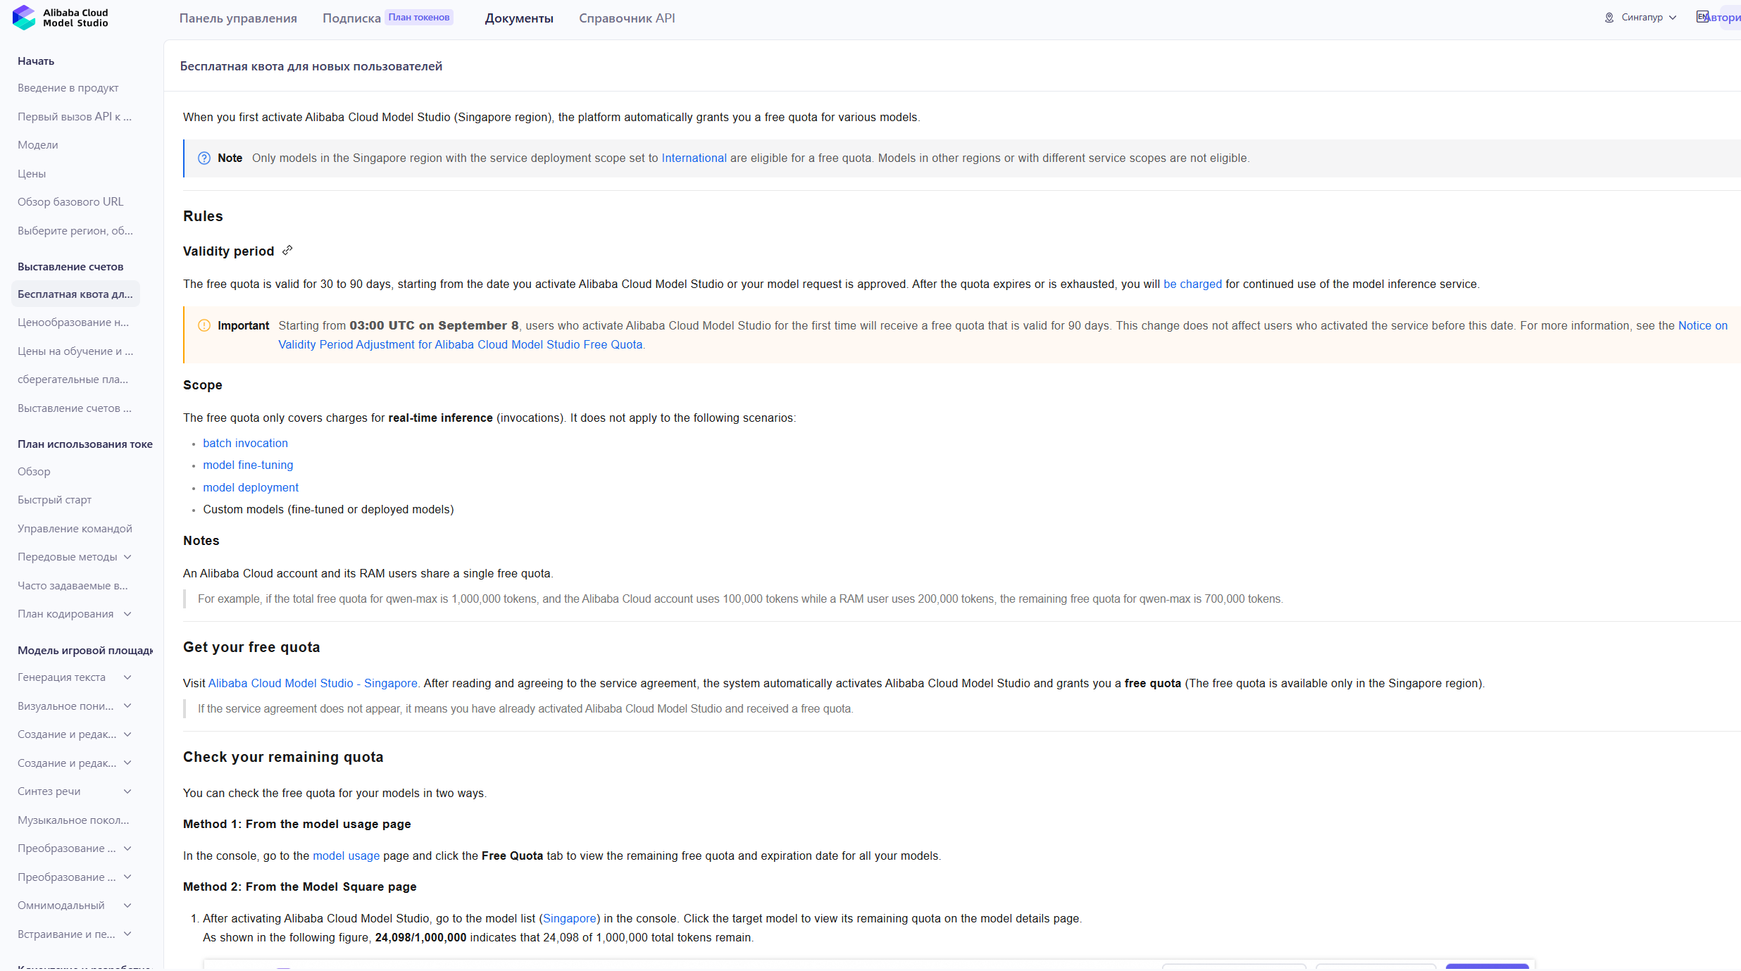Copy the Validity period anchor link icon
This screenshot has height=971, width=1741.
coord(287,251)
